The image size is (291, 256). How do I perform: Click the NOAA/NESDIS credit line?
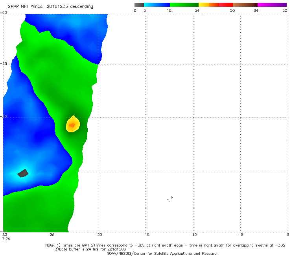(162, 253)
